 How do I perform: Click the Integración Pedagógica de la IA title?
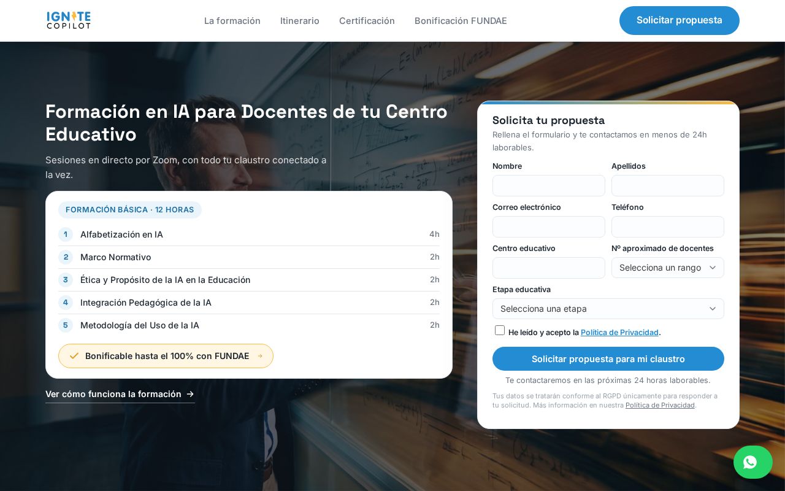pos(146,303)
